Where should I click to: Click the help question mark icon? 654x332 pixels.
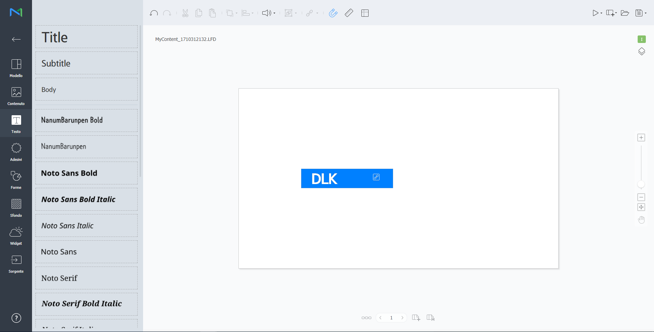tap(16, 318)
